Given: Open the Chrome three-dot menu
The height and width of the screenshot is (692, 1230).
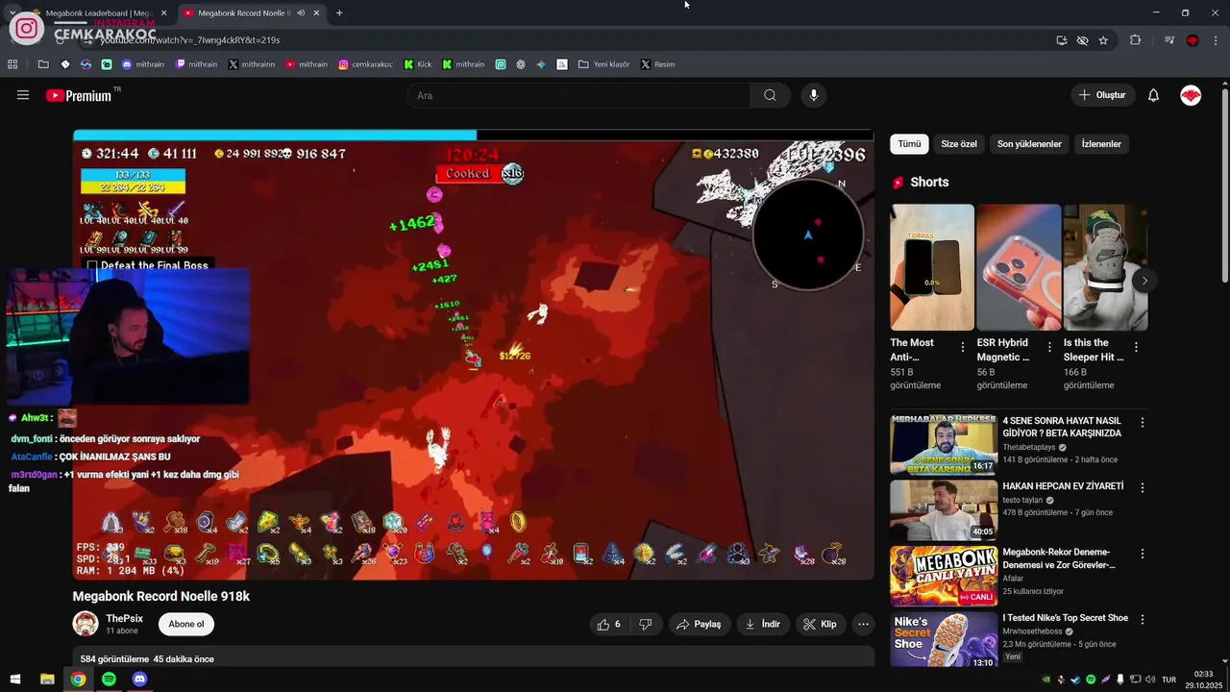Looking at the screenshot, I should click(1216, 40).
